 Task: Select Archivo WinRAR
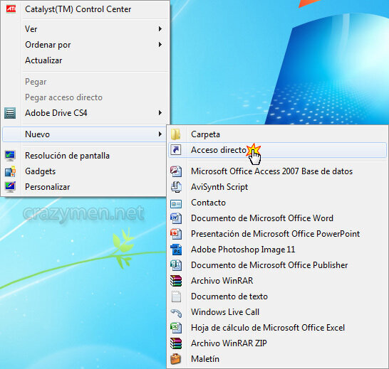tap(277, 281)
